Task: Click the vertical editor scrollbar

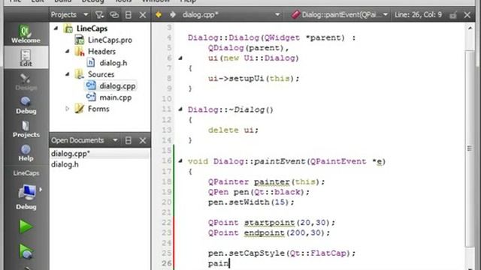Action: [470, 148]
